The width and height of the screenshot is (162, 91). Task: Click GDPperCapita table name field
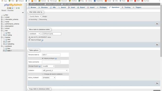point(52,34)
